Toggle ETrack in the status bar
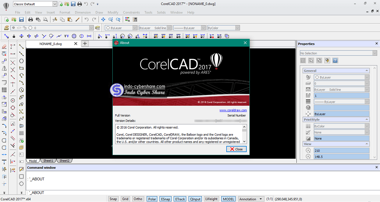 pyautogui.click(x=180, y=199)
